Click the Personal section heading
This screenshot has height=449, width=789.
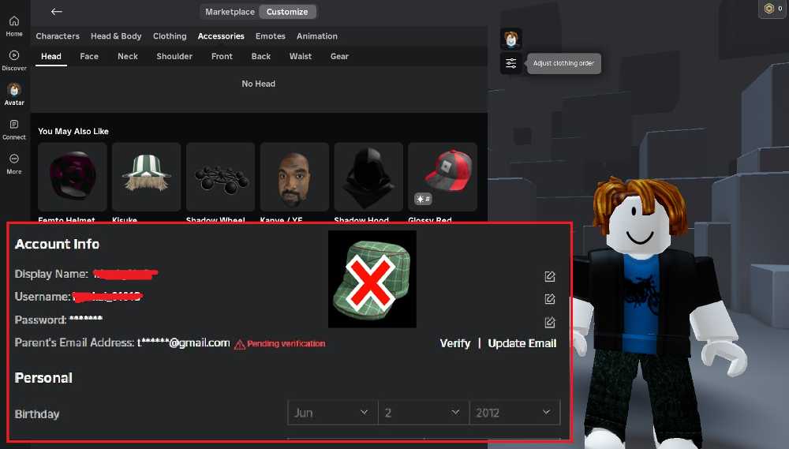(43, 378)
